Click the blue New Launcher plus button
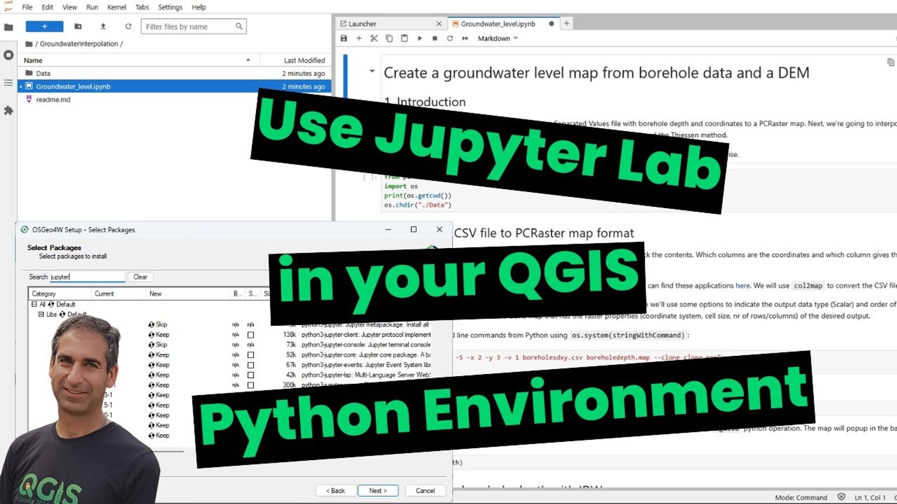 point(44,27)
